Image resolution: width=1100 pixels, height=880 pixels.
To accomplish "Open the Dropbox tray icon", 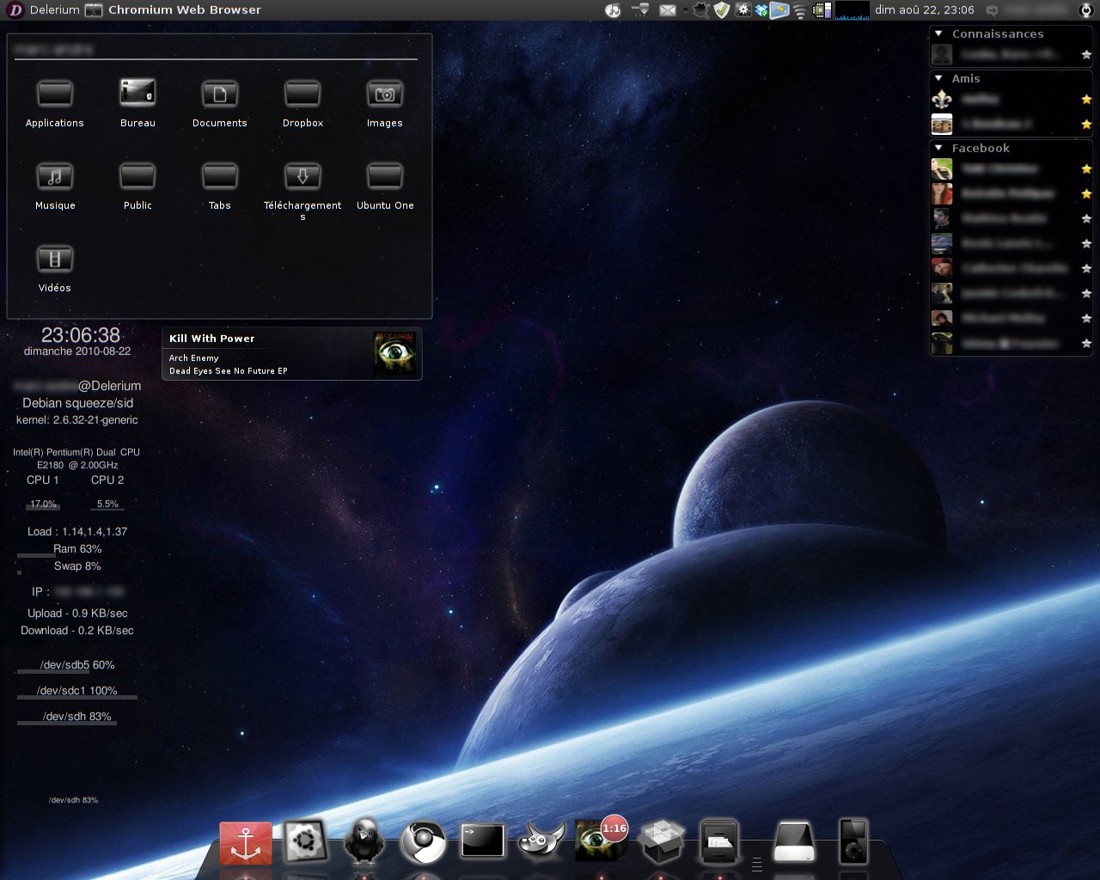I will pos(761,10).
